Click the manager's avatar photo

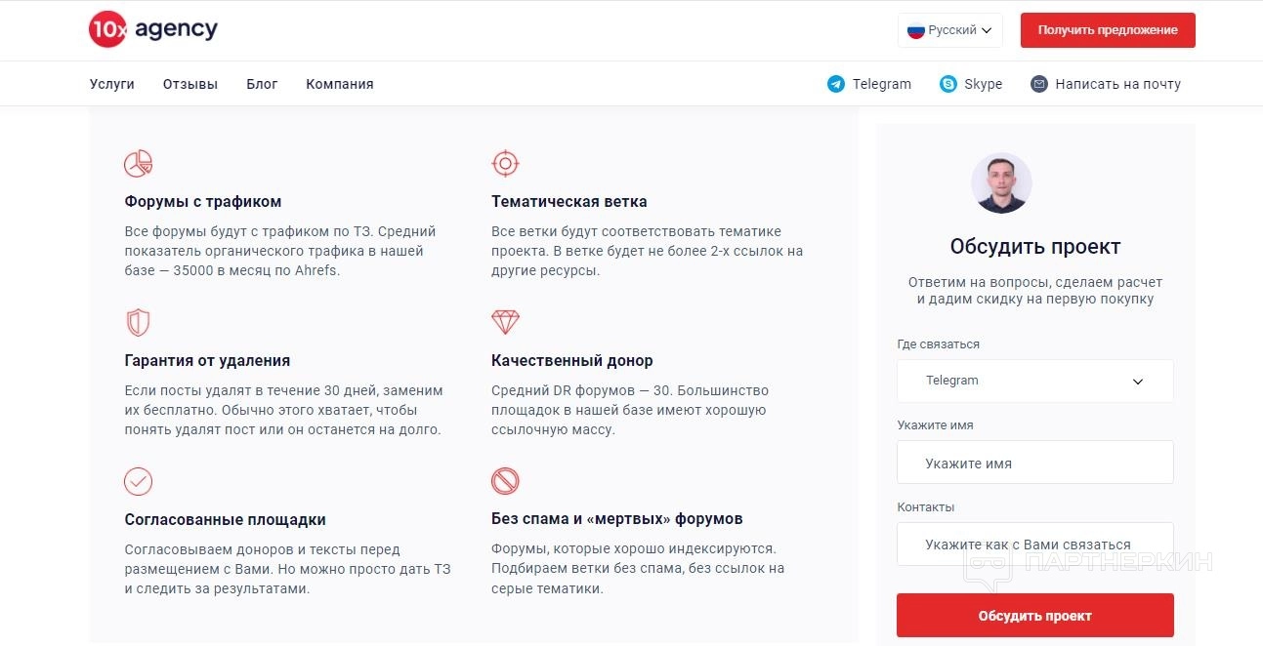point(1001,182)
